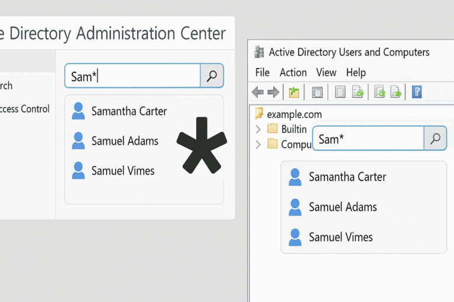Screen dimensions: 454x302
Task: Open the File menu in Users and Computers
Action: 262,72
